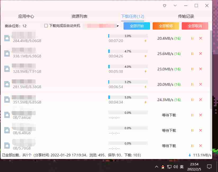Screen dimensions: 218x172
Task: Click file icon of 0B/6.48GB task
Action: [x=7, y=130]
